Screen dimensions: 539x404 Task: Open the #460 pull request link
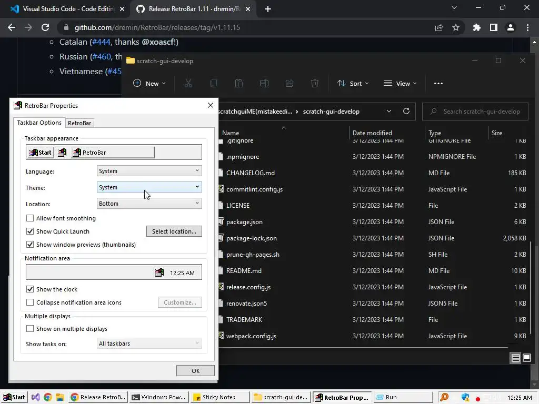click(x=102, y=56)
